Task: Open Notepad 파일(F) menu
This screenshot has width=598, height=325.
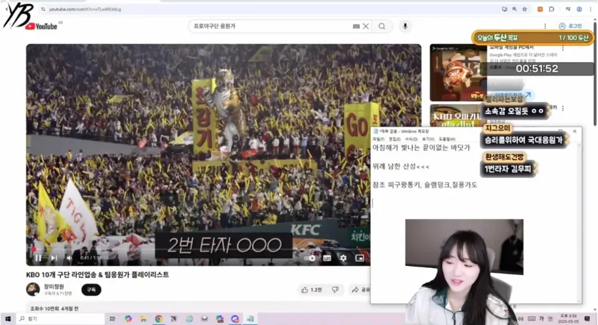Action: coord(378,139)
